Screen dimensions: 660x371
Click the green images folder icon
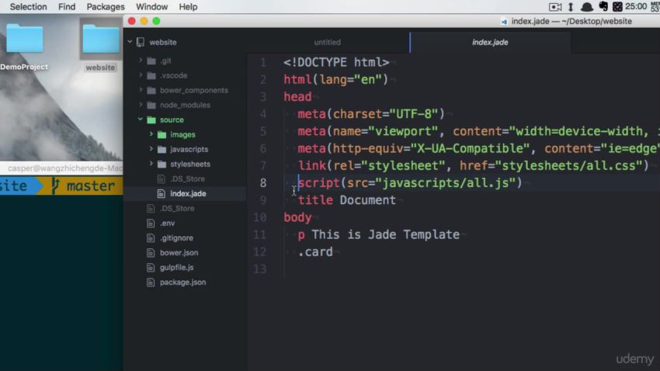tap(162, 134)
